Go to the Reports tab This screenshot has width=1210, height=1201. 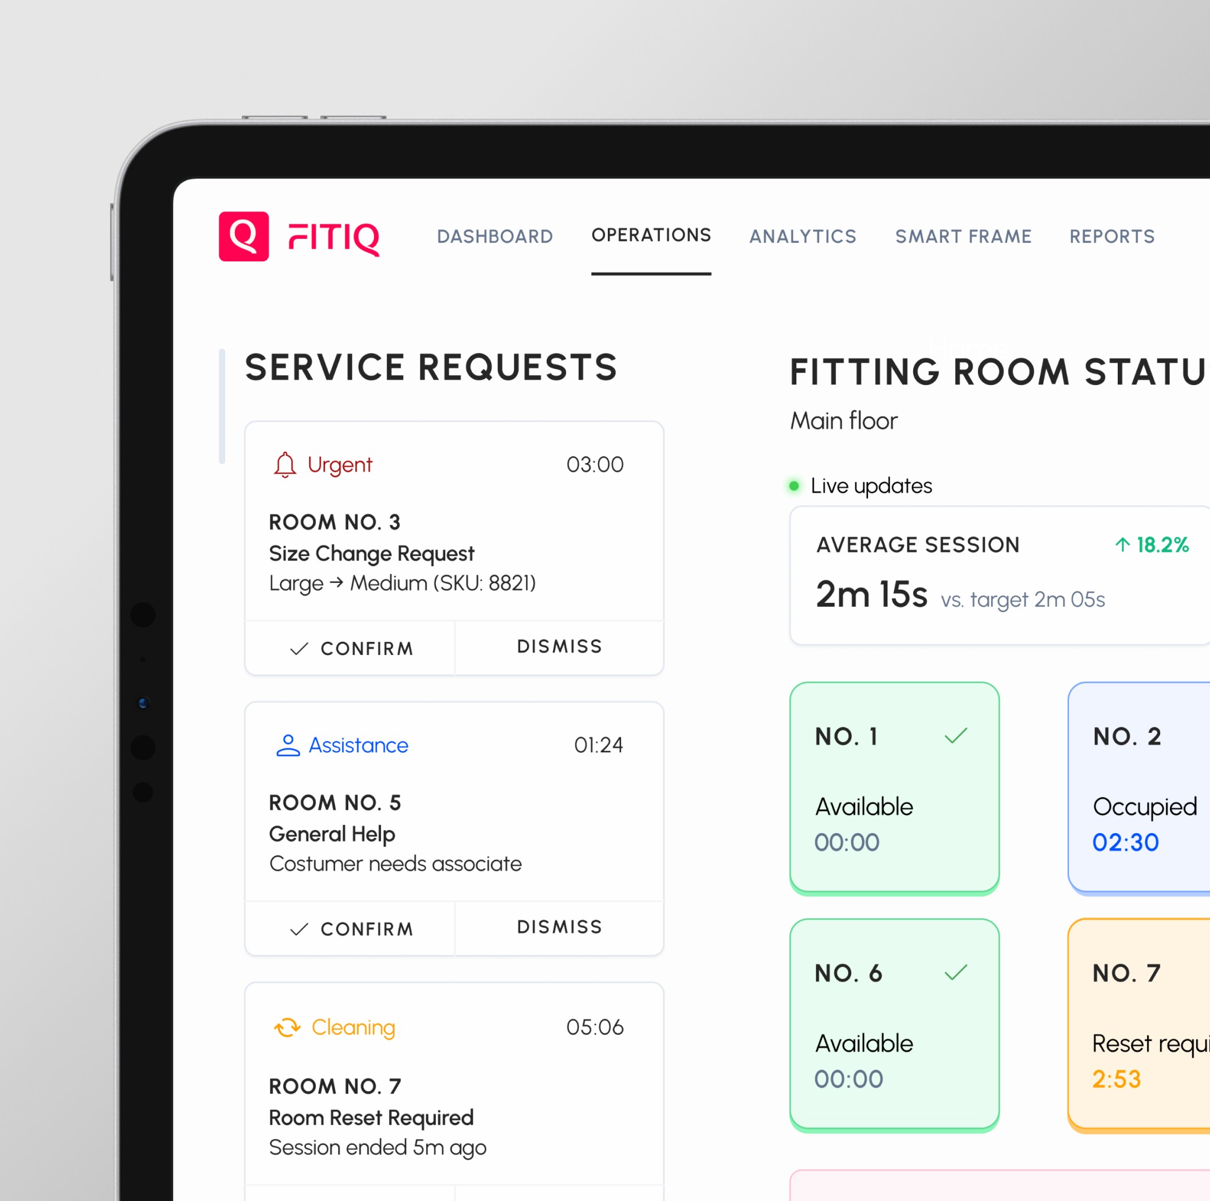click(1111, 236)
